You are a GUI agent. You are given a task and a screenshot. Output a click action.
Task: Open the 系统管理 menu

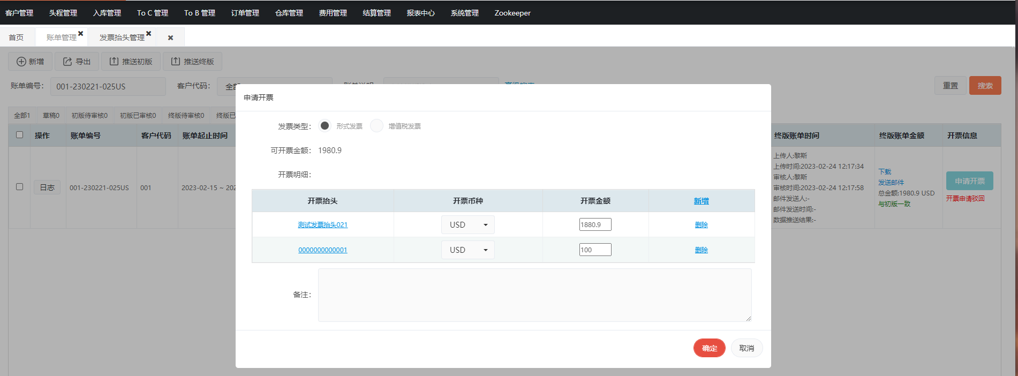point(465,13)
